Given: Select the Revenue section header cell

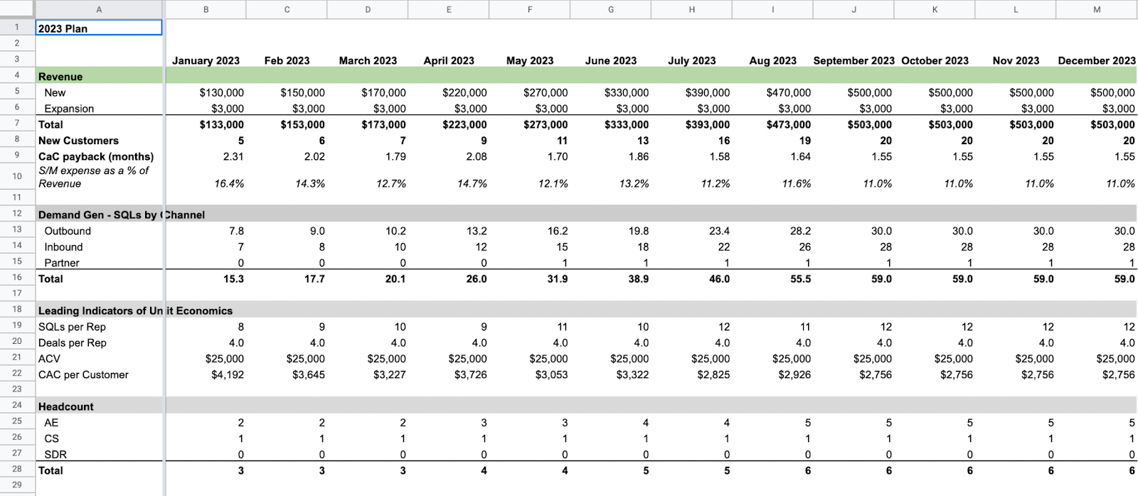Looking at the screenshot, I should pos(99,76).
